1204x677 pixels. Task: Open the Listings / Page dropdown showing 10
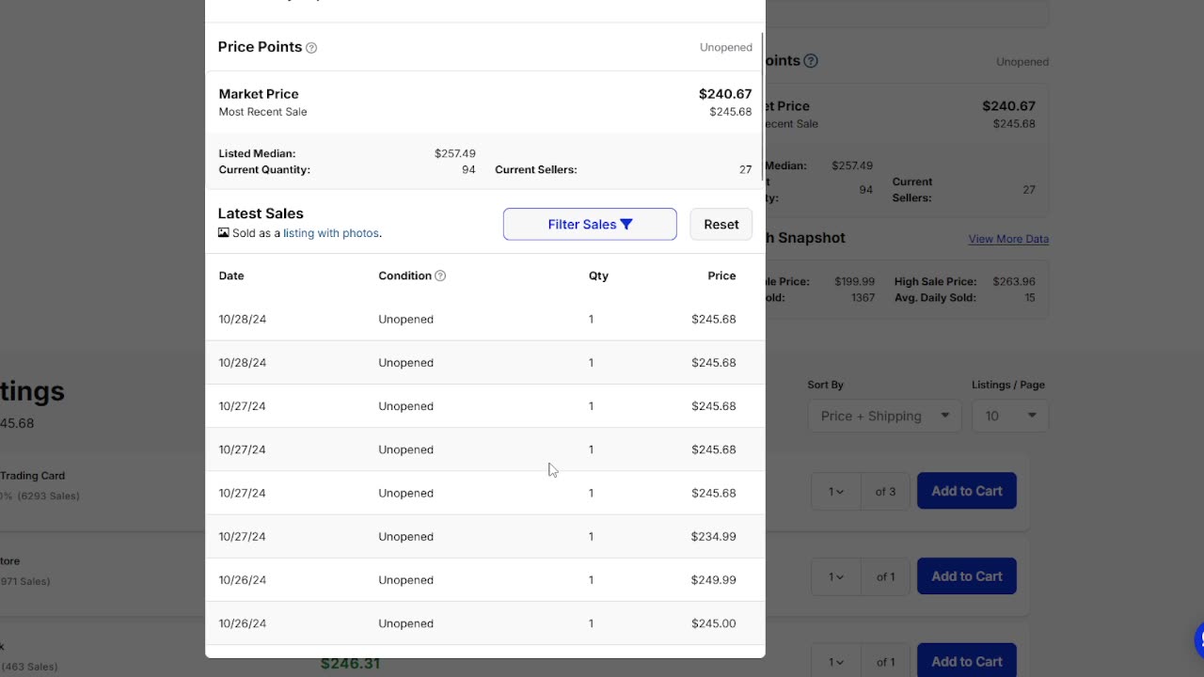[1010, 416]
